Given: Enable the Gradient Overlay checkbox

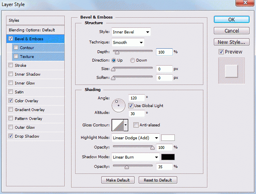Looking at the screenshot, I should [x=10, y=109].
